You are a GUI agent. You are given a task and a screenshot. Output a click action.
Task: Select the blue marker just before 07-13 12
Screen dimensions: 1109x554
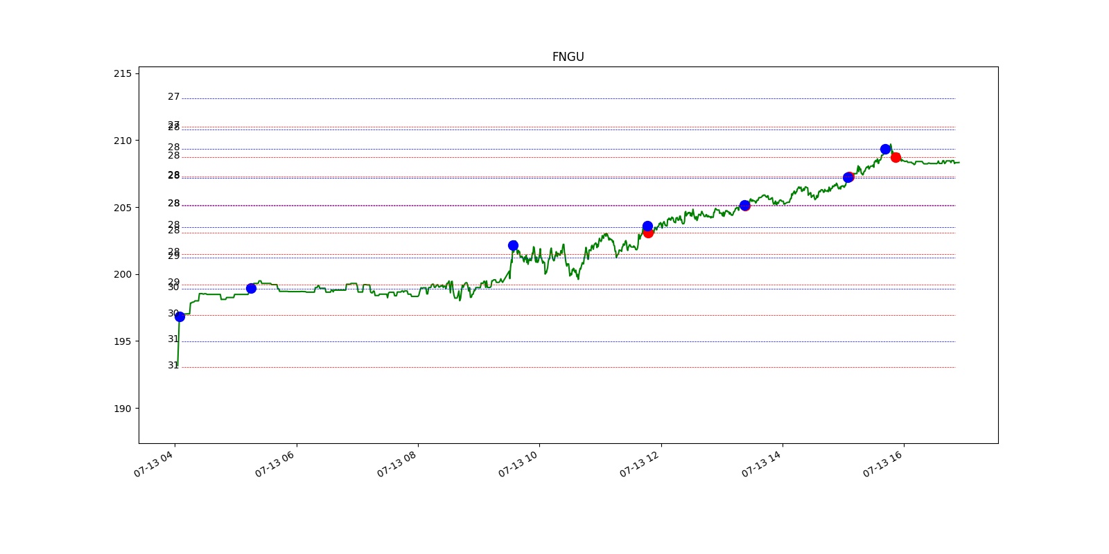(x=647, y=226)
